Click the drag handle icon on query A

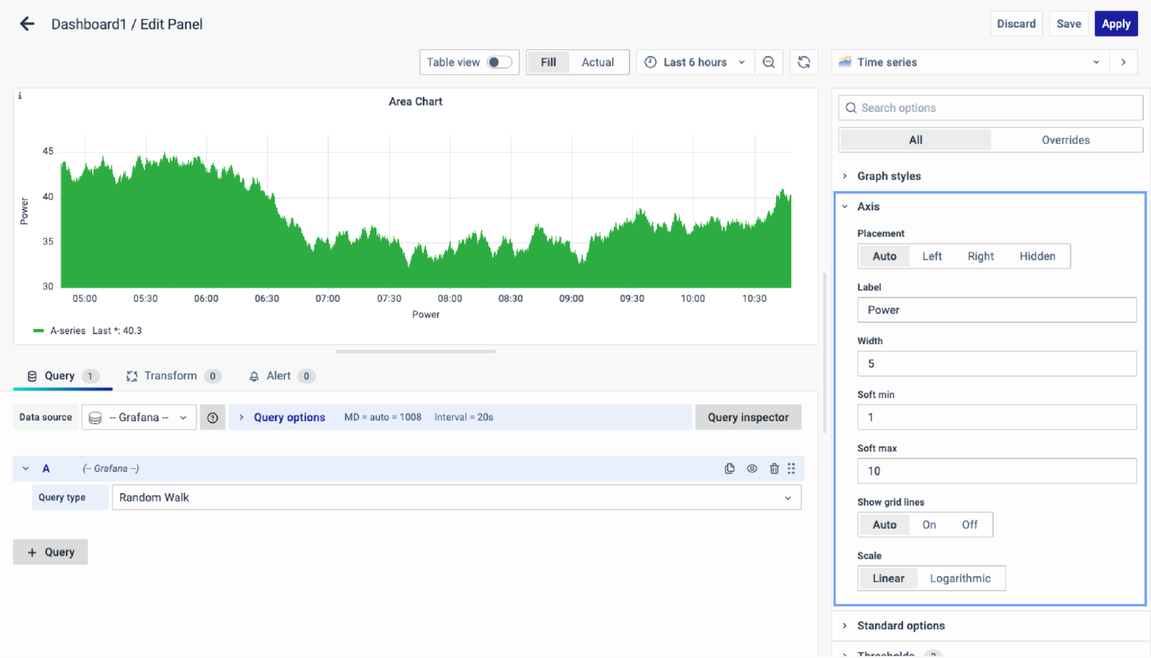point(792,468)
